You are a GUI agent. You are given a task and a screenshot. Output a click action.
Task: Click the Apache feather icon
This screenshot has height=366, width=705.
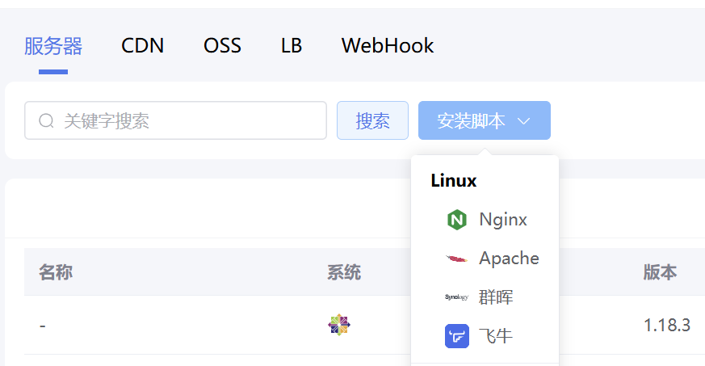457,259
